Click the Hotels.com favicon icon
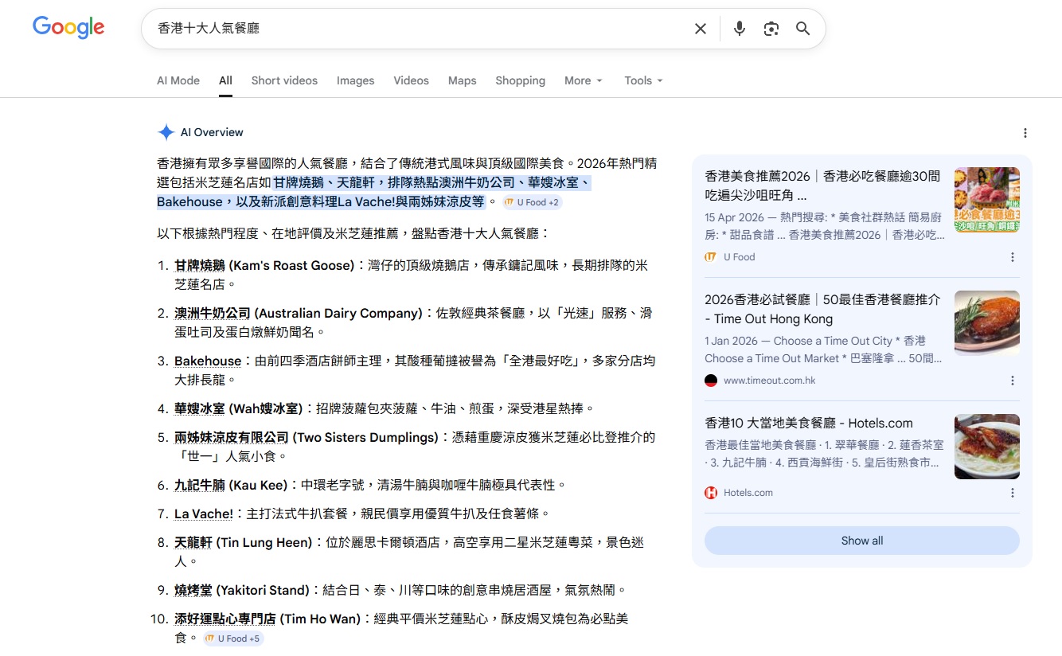The image size is (1062, 656). [x=711, y=493]
